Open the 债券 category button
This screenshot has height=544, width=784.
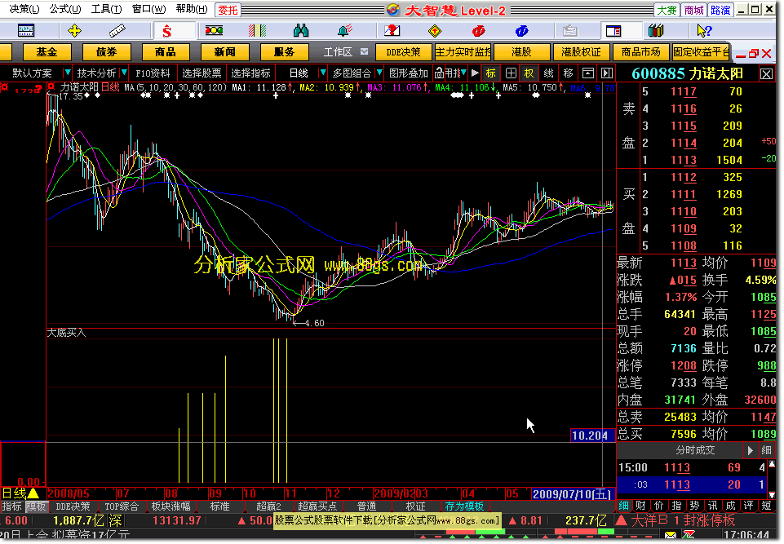(107, 52)
